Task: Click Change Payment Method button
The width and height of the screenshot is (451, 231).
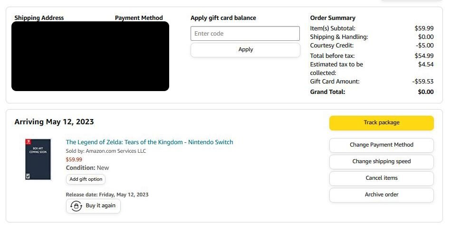Action: click(x=381, y=145)
